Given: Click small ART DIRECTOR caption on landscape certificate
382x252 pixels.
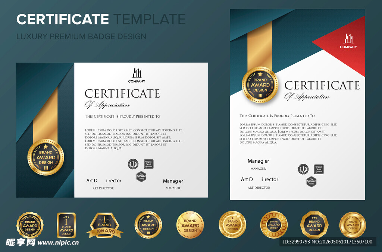Looking at the screenshot, I should [103, 188].
